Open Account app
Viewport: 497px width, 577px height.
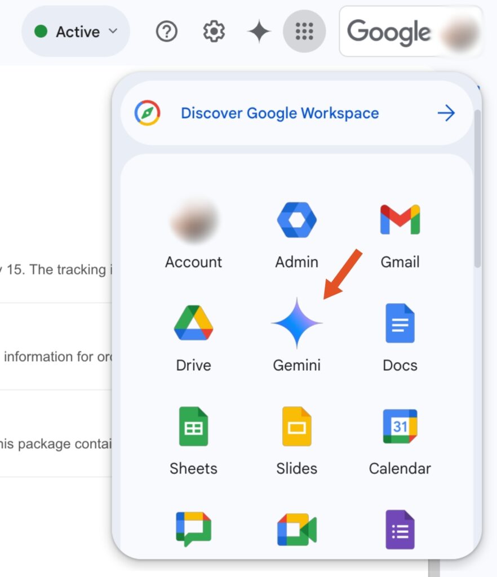coord(193,234)
